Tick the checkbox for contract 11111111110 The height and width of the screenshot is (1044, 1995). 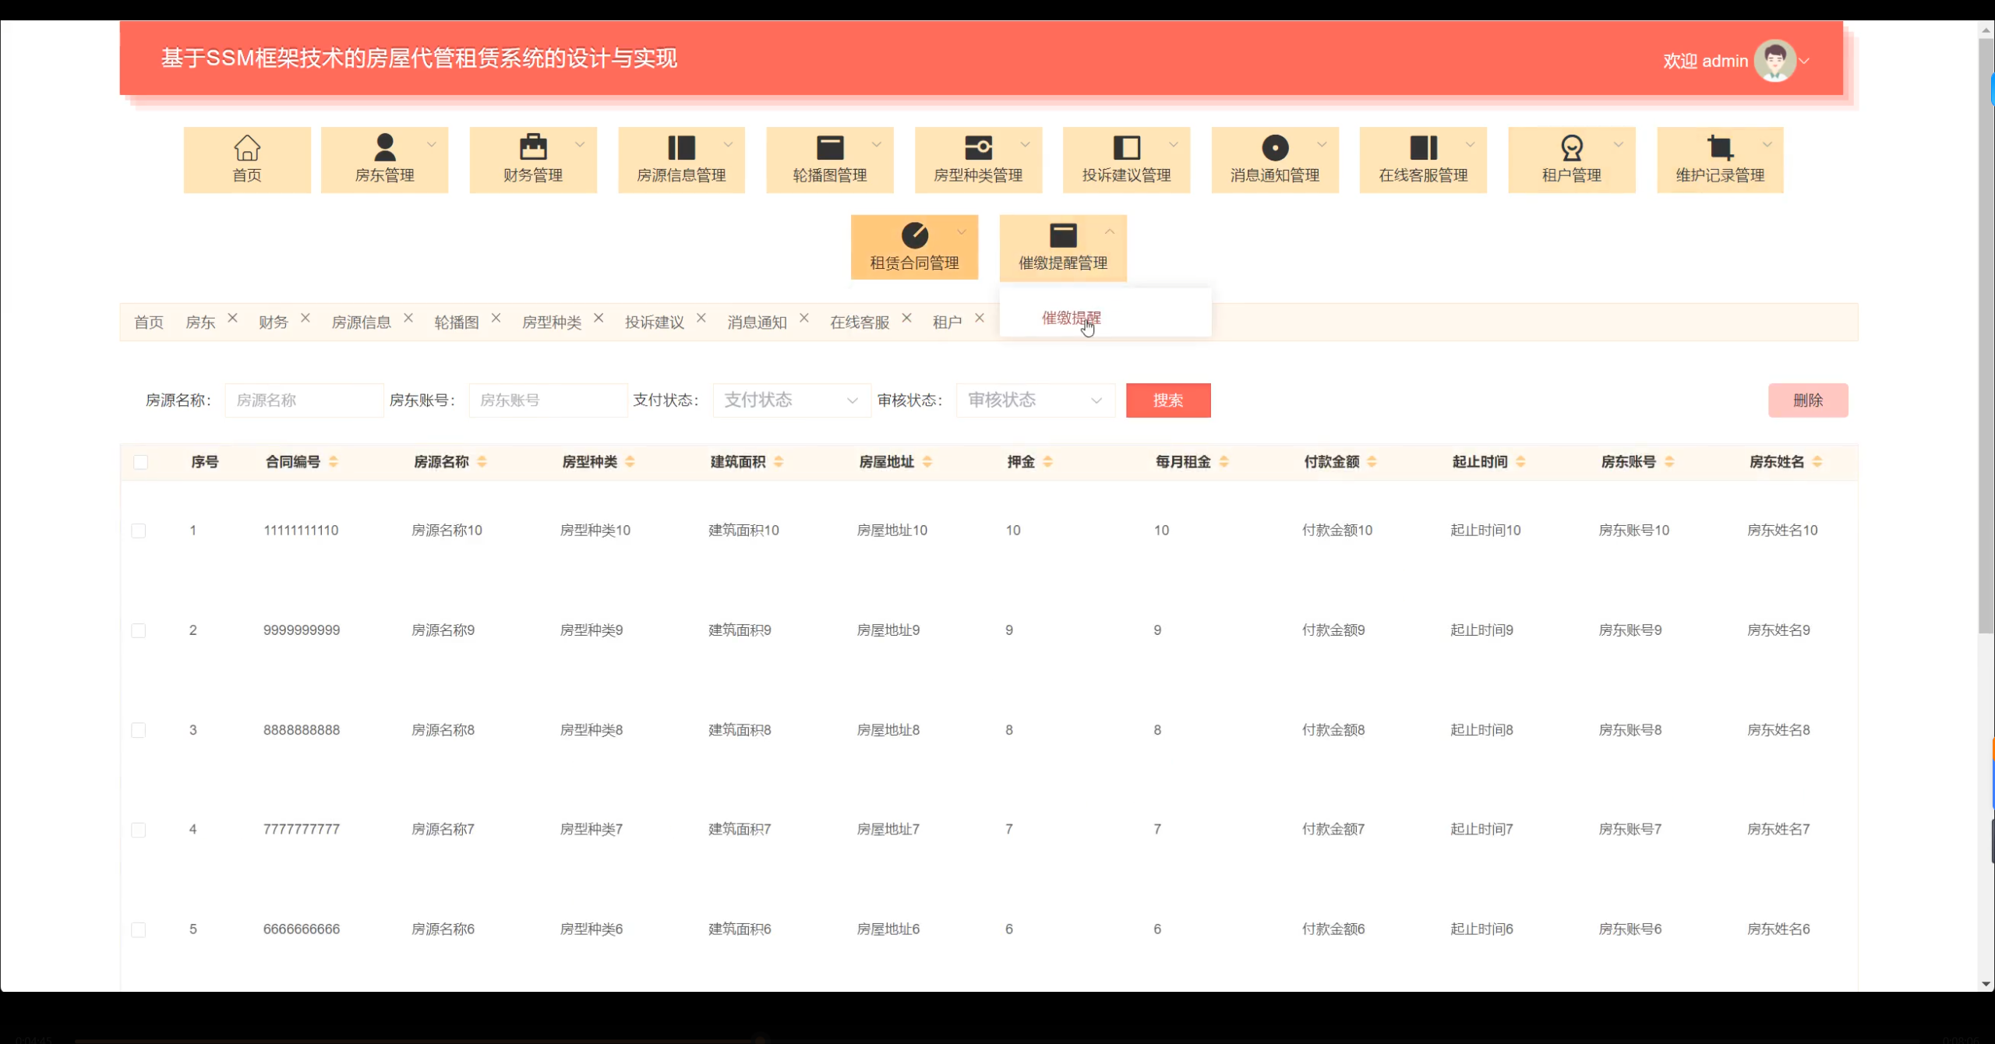coord(139,531)
